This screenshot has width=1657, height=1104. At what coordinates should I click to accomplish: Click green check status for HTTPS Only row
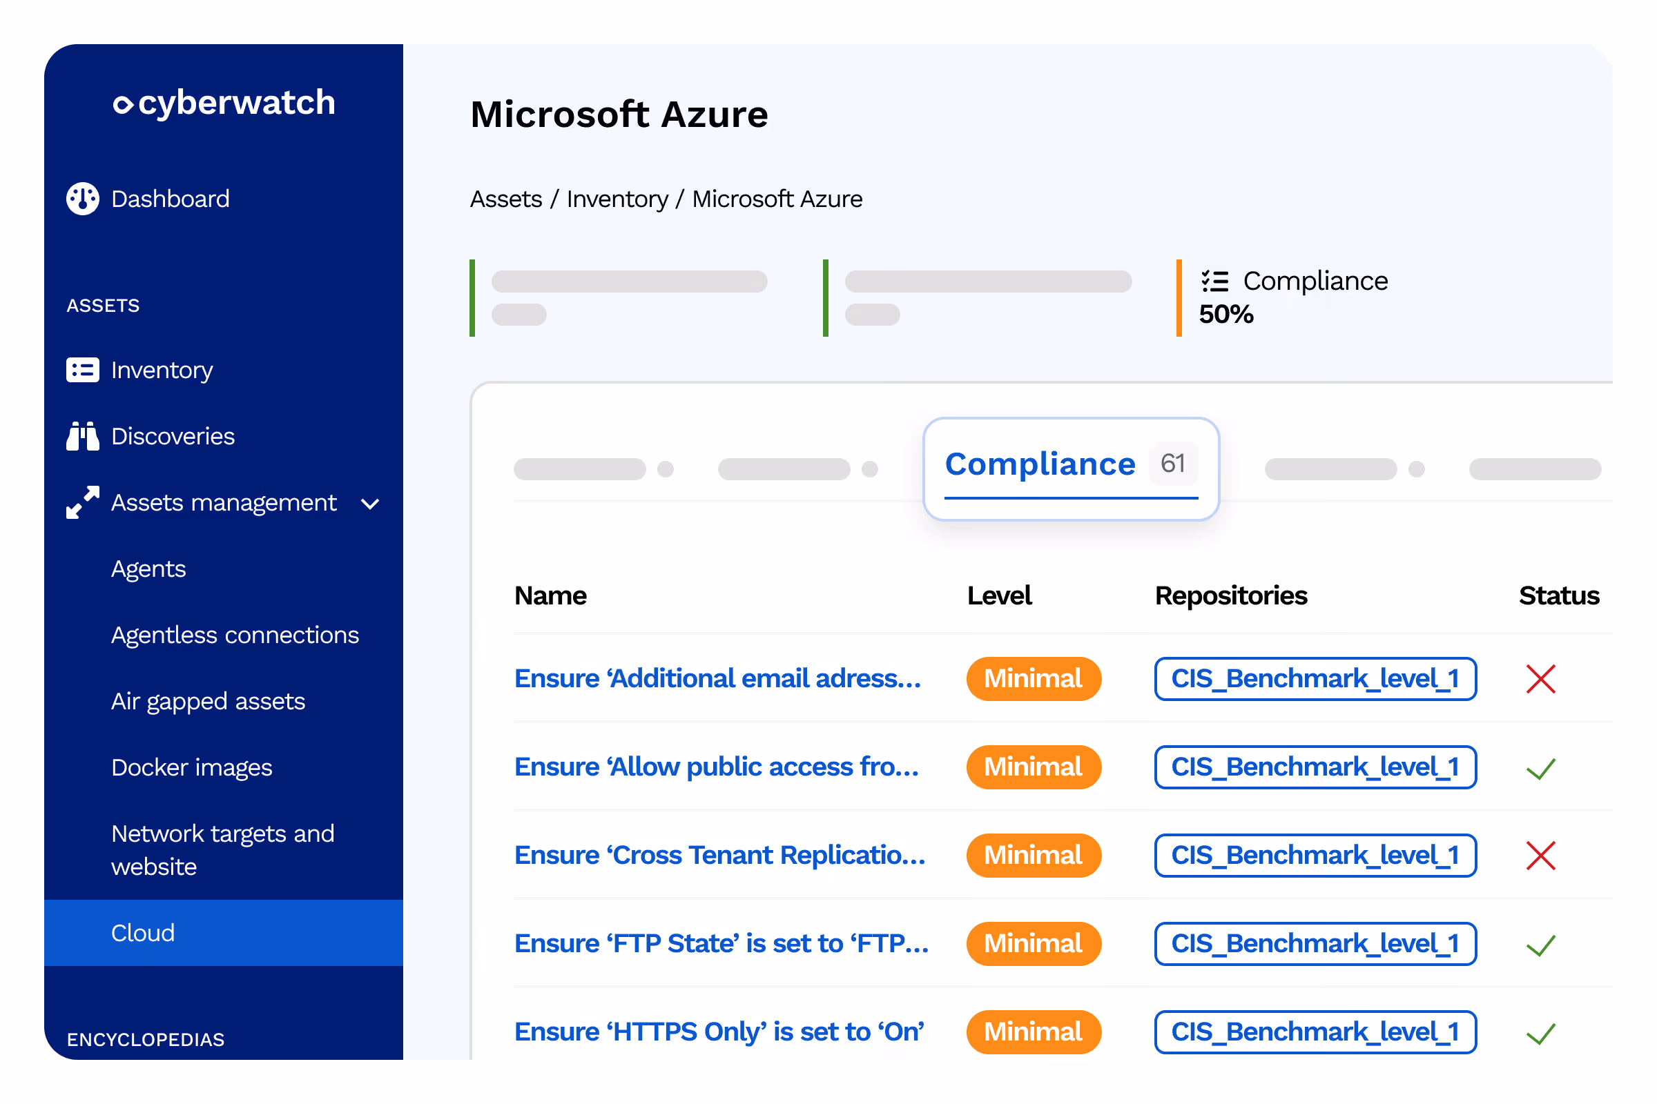click(x=1541, y=1033)
